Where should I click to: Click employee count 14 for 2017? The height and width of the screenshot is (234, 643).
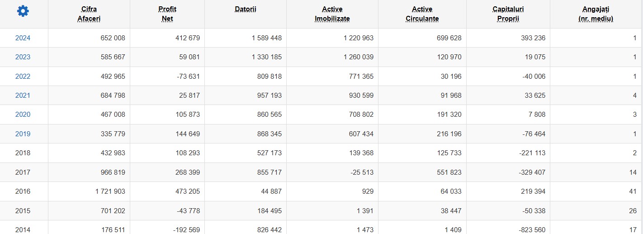coord(633,172)
